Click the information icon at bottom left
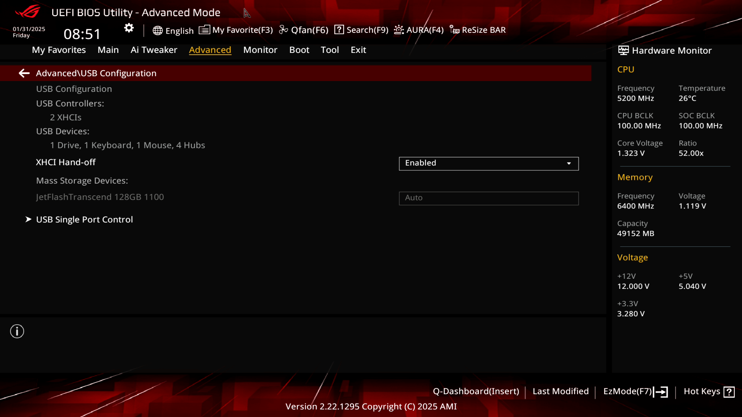 coord(17,331)
